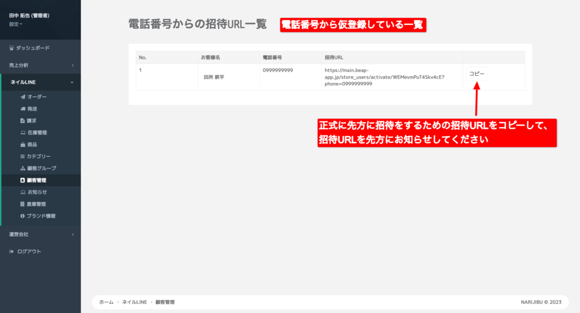The width and height of the screenshot is (580, 313).
Task: Click the オーダー paper-plane icon in sidebar
Action: pos(23,97)
